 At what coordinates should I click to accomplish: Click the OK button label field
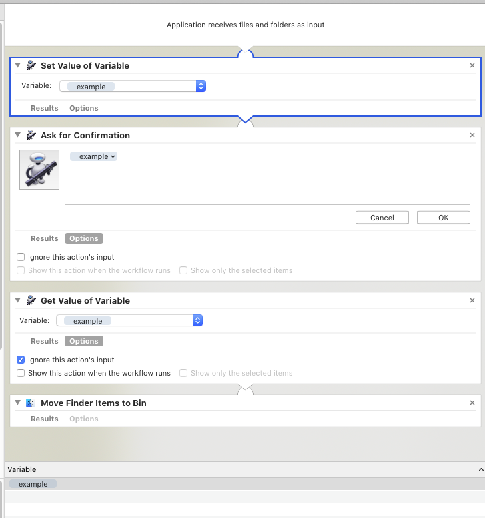point(443,218)
